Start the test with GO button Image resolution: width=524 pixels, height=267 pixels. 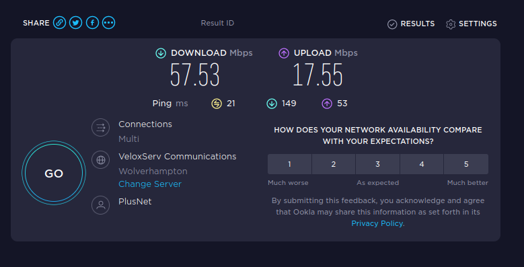54,173
